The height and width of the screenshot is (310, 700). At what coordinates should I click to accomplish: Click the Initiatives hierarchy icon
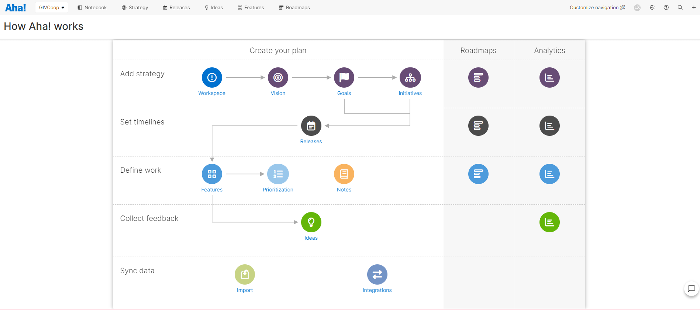click(410, 77)
